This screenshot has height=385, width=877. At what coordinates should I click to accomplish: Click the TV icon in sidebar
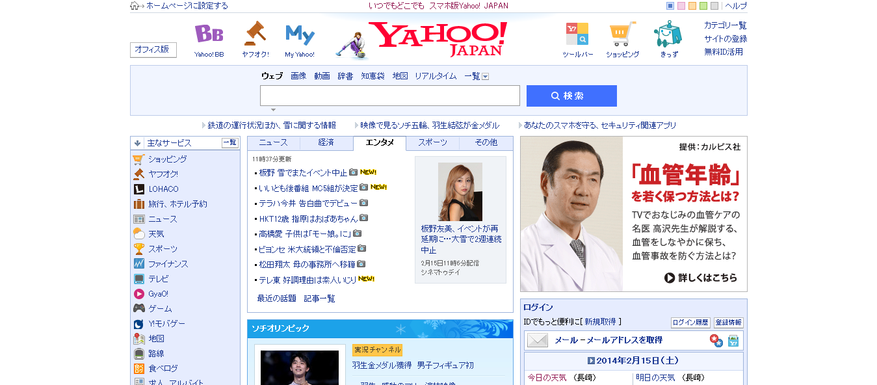[x=138, y=279]
